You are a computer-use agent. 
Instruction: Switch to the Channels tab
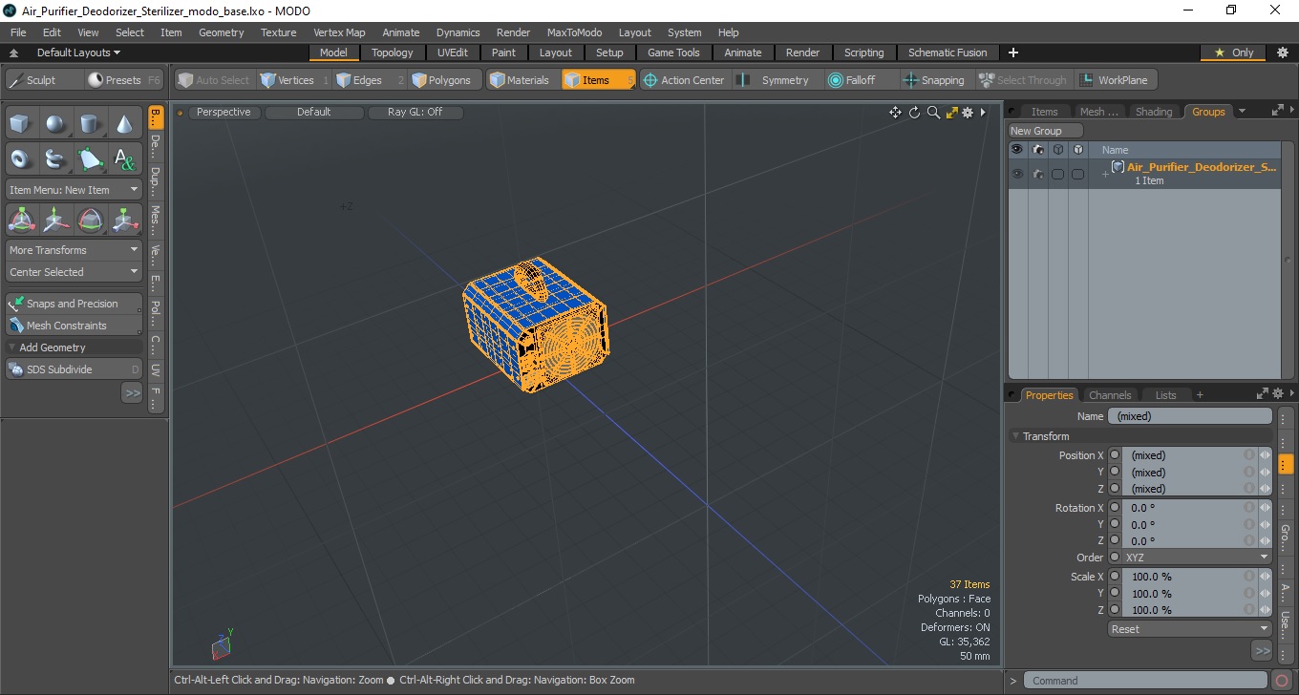click(1110, 395)
